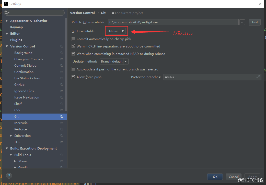The width and height of the screenshot is (266, 185).
Task: Select Keymap in settings tree
Action: [x=16, y=27]
